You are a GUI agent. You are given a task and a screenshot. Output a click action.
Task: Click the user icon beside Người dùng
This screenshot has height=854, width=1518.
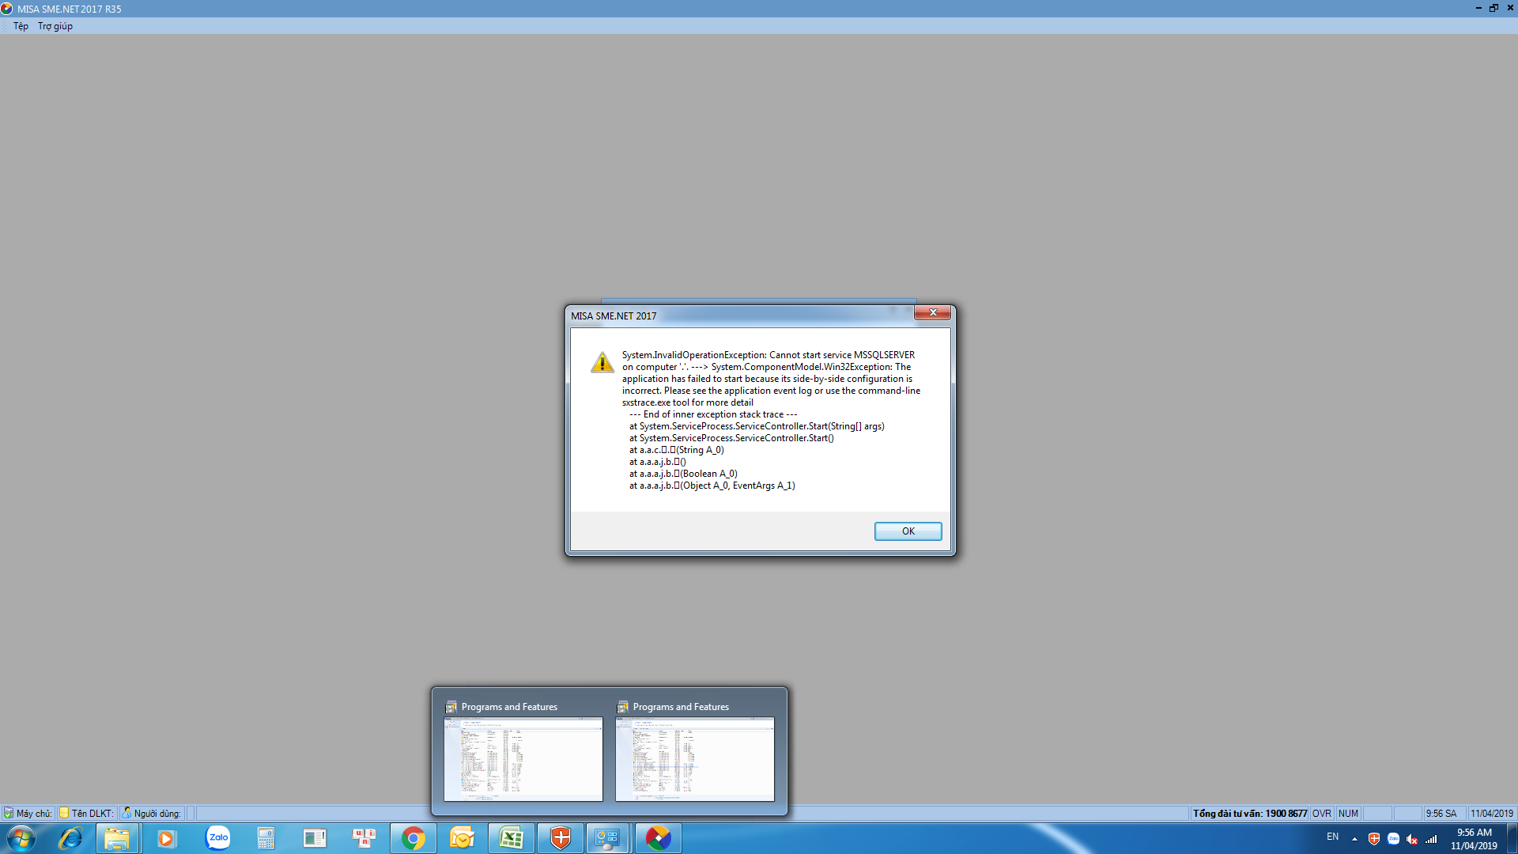[x=126, y=813]
